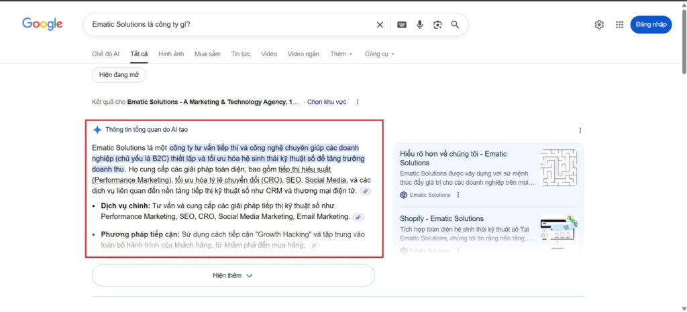
Task: Open more options beside Chọn khu vực
Action: coord(358,102)
